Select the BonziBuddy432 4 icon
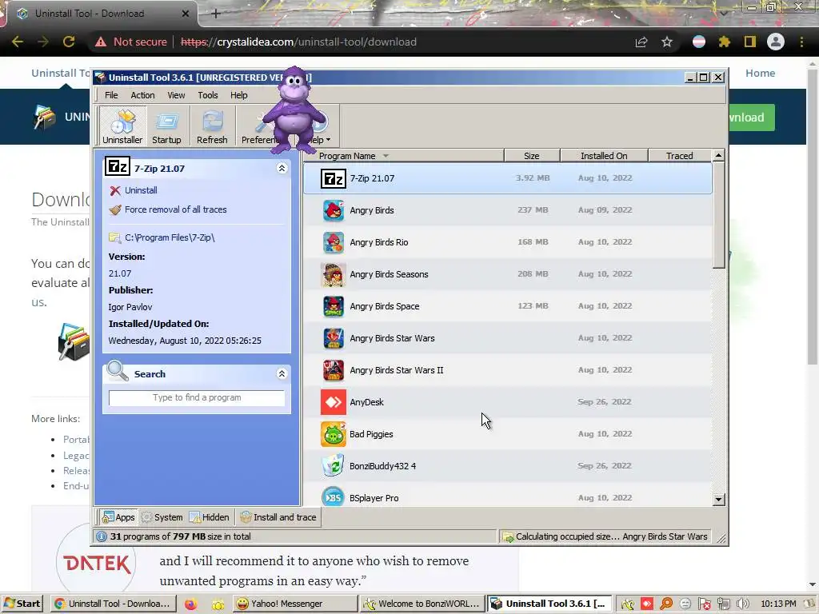This screenshot has width=819, height=614. pos(334,466)
